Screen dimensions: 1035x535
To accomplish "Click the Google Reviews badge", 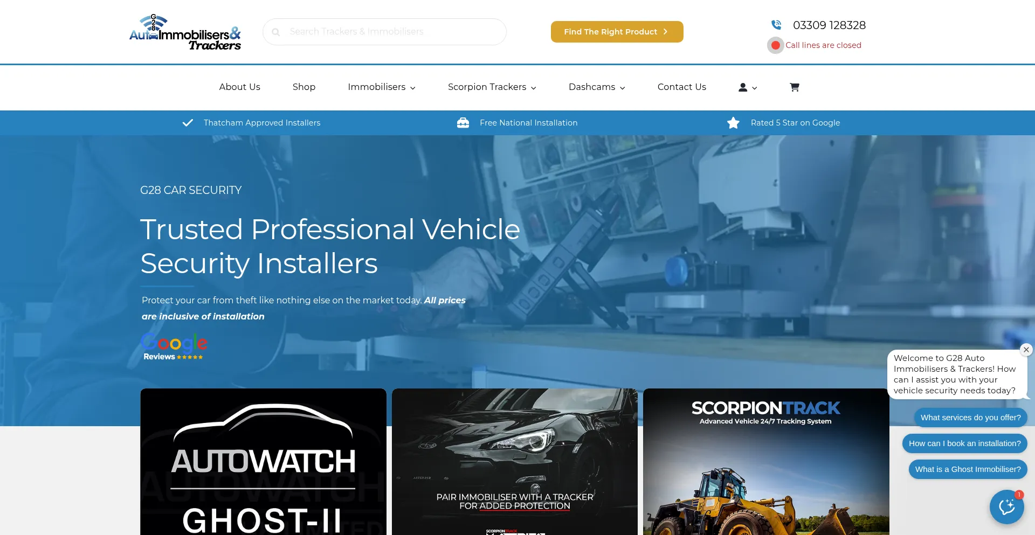I will coord(174,346).
